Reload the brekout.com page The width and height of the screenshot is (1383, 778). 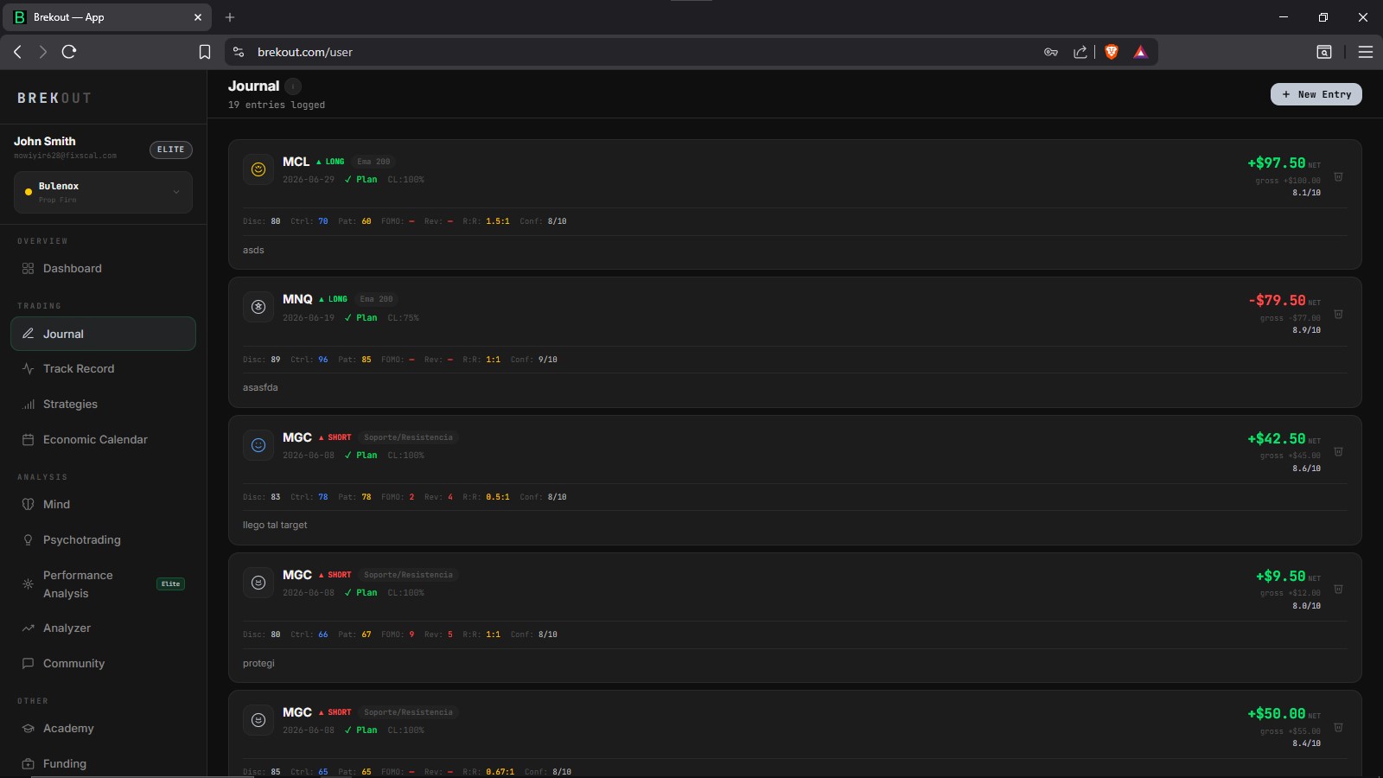point(69,52)
